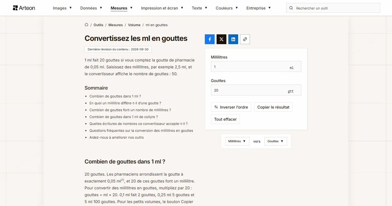Share the page on Facebook

click(x=210, y=39)
